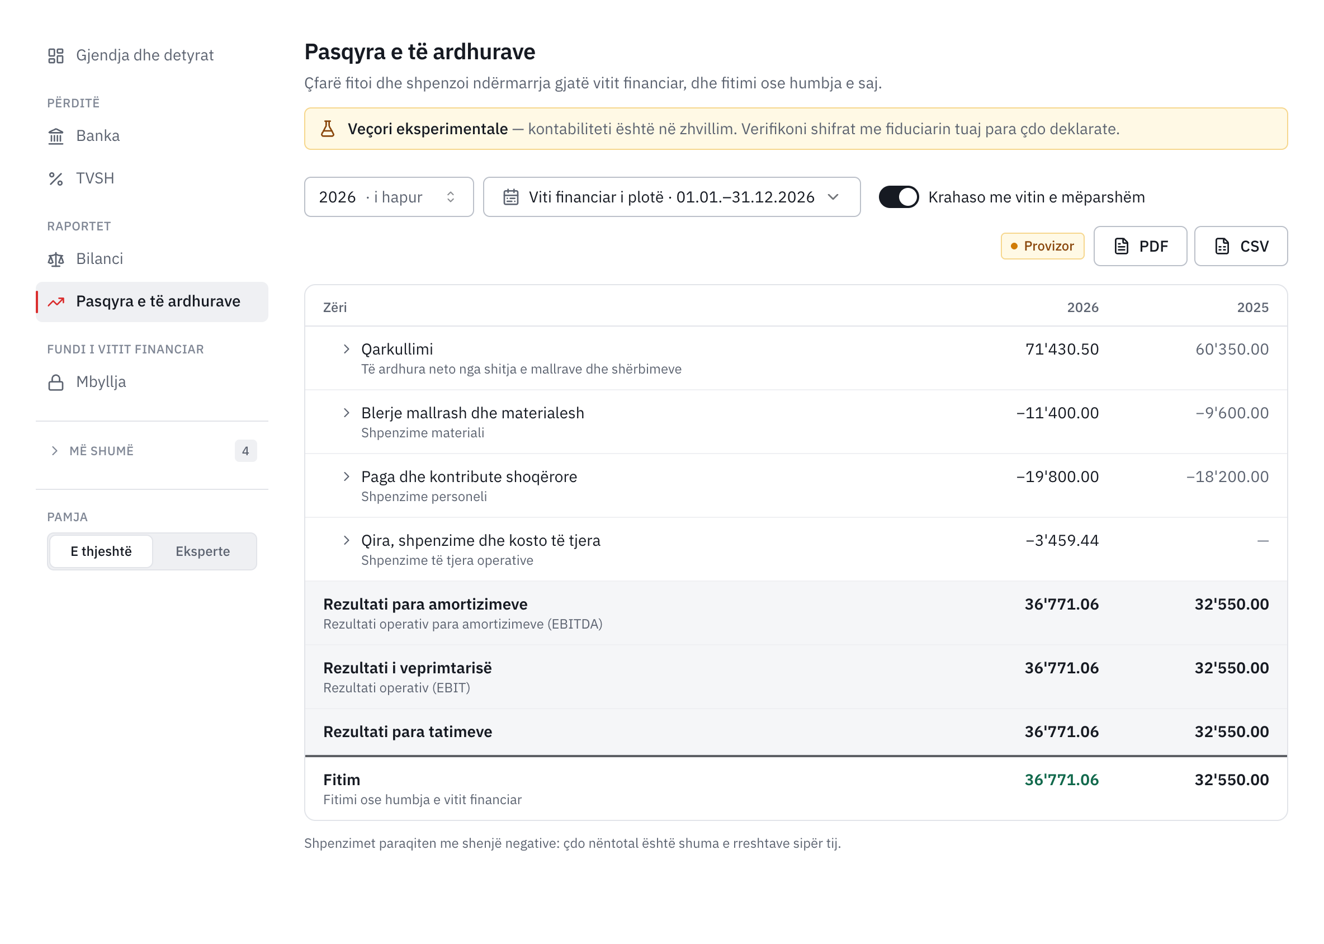Click the calendar icon in period selector
Screen dimensions: 1324x944
click(511, 197)
